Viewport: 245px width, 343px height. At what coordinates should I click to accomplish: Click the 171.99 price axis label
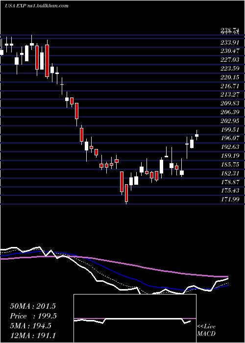230,199
